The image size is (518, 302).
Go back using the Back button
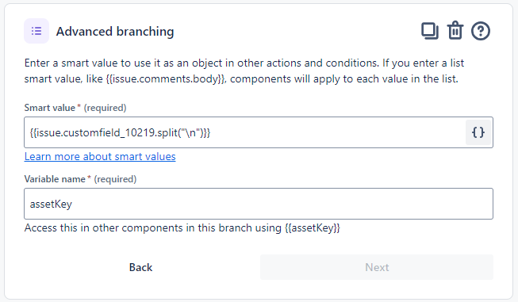140,267
